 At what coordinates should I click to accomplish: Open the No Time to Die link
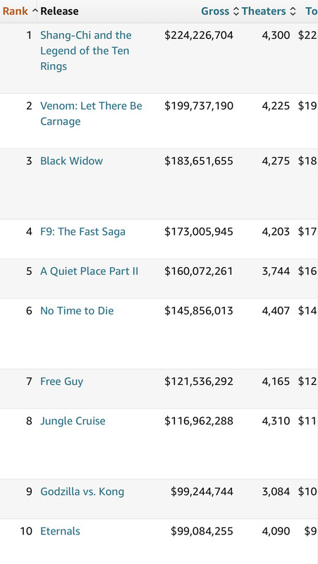pyautogui.click(x=77, y=310)
